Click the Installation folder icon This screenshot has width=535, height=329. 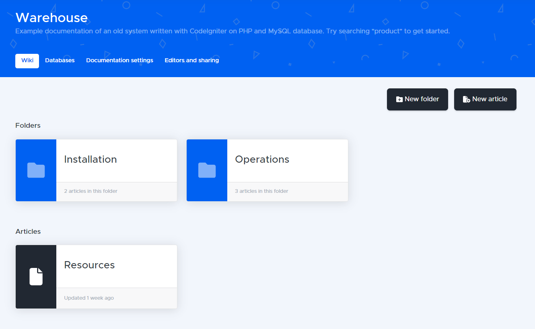[x=36, y=170]
